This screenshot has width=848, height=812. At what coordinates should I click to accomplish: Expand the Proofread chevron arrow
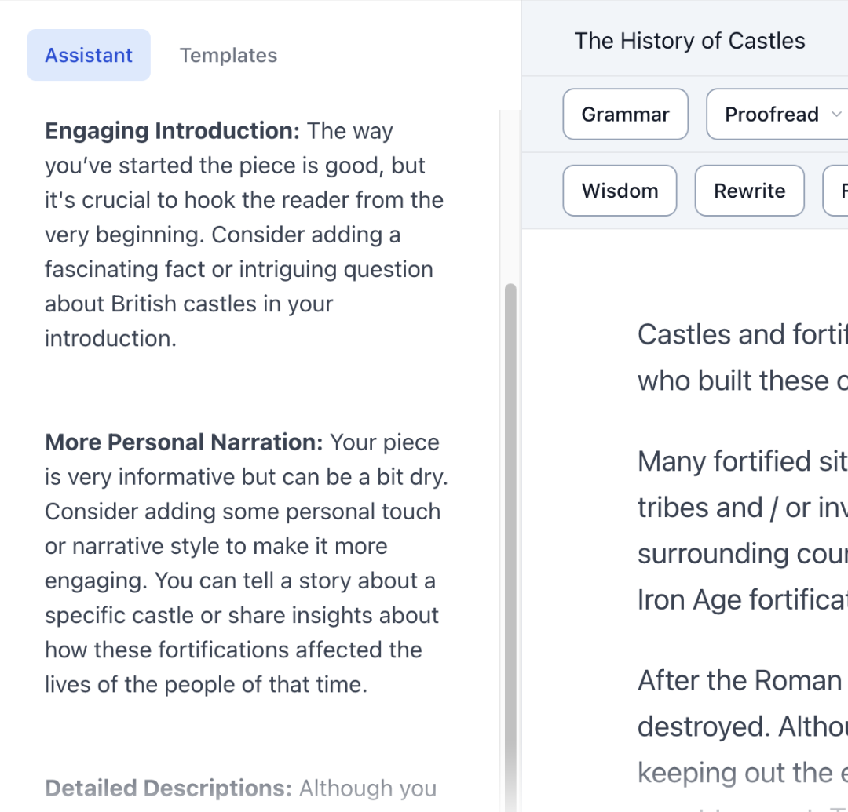(x=836, y=114)
